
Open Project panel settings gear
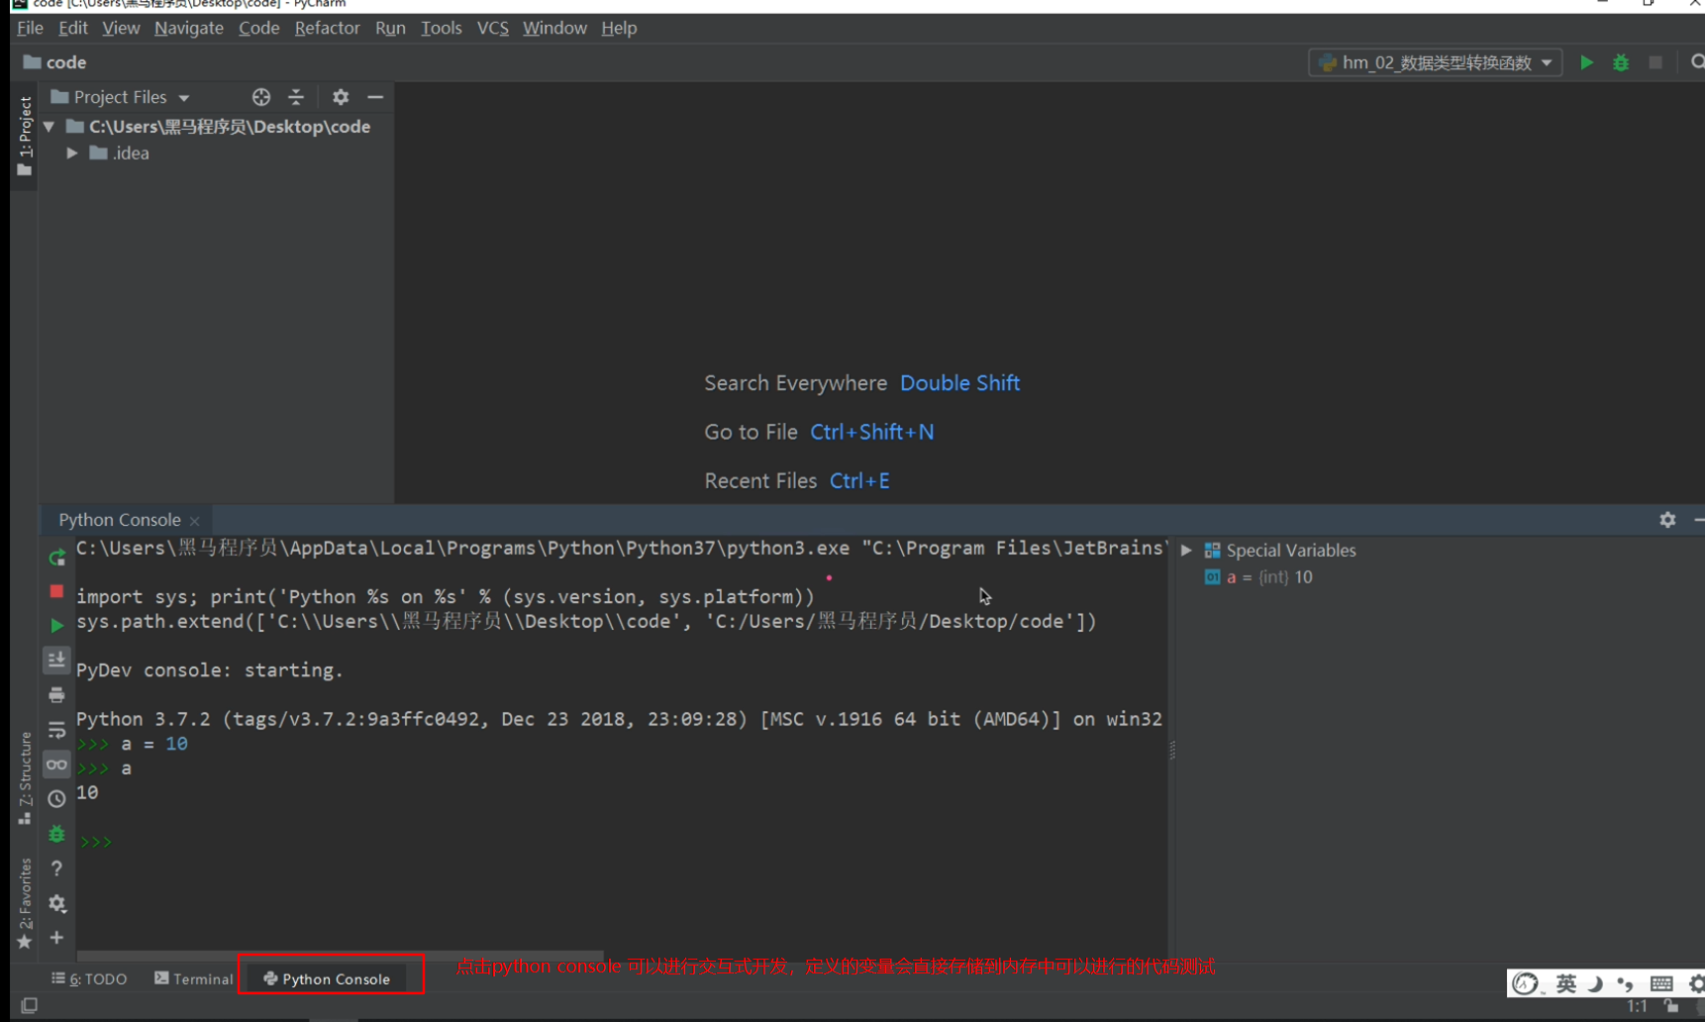[x=341, y=97]
